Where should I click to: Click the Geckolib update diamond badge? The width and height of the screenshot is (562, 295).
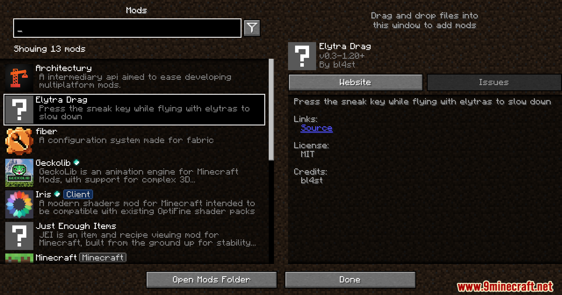pyautogui.click(x=76, y=162)
